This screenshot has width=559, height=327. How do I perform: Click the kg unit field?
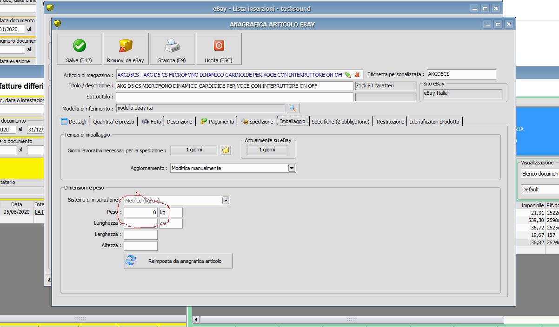(171, 212)
